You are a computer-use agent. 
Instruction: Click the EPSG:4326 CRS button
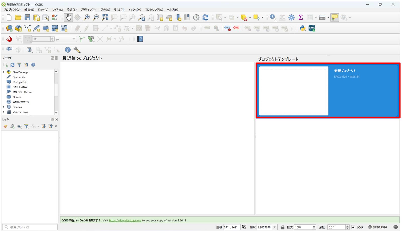tap(377, 227)
